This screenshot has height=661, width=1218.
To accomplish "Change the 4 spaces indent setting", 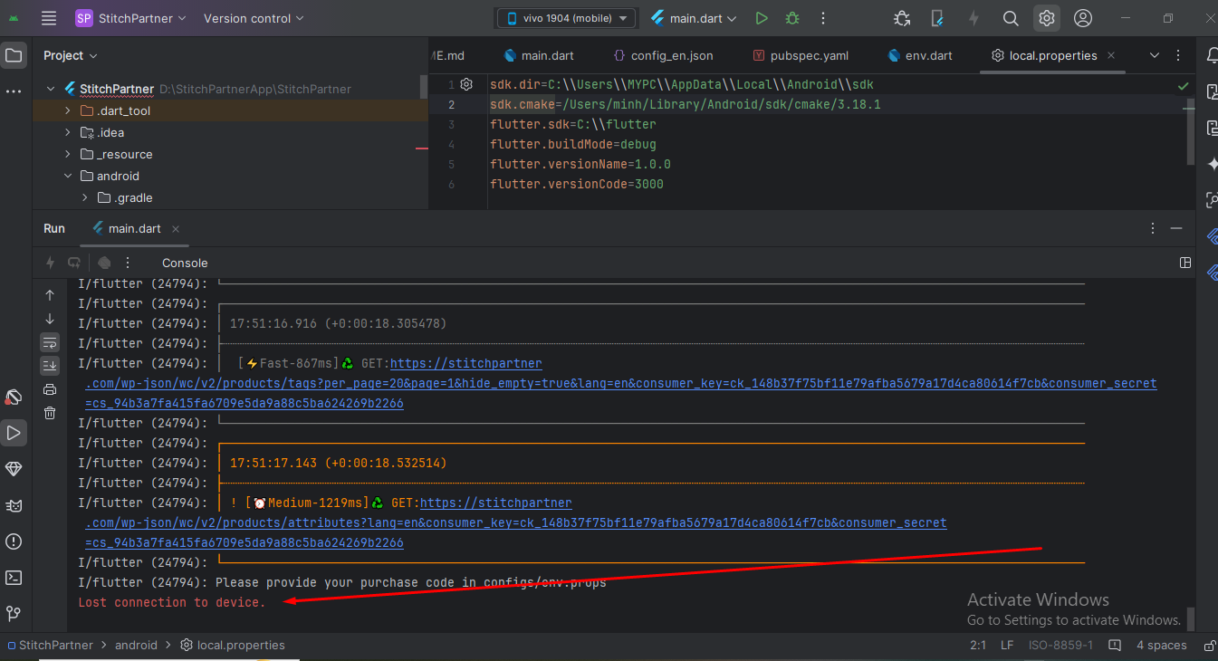I will [1161, 646].
